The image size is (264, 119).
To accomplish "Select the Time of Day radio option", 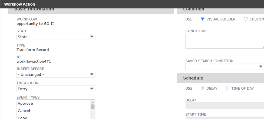I will (227, 88).
